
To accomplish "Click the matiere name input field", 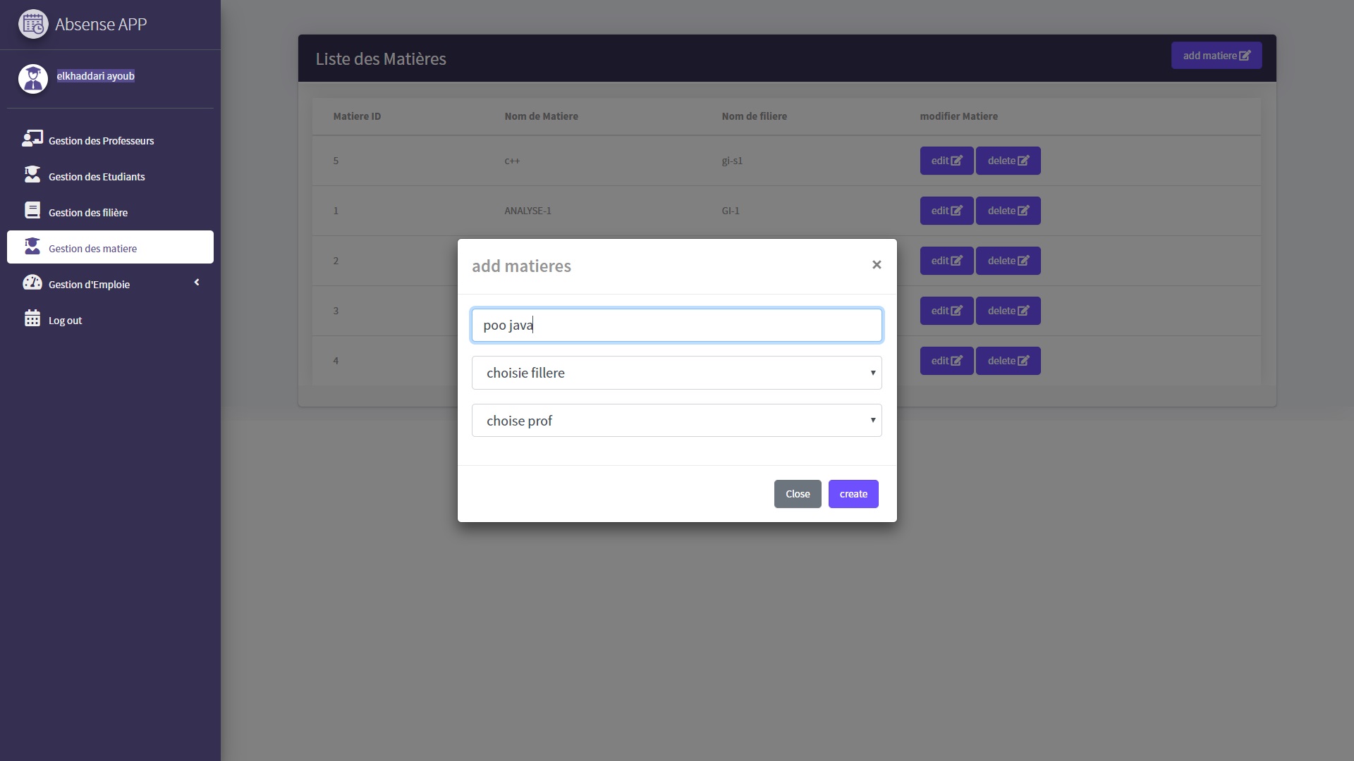I will pyautogui.click(x=676, y=325).
